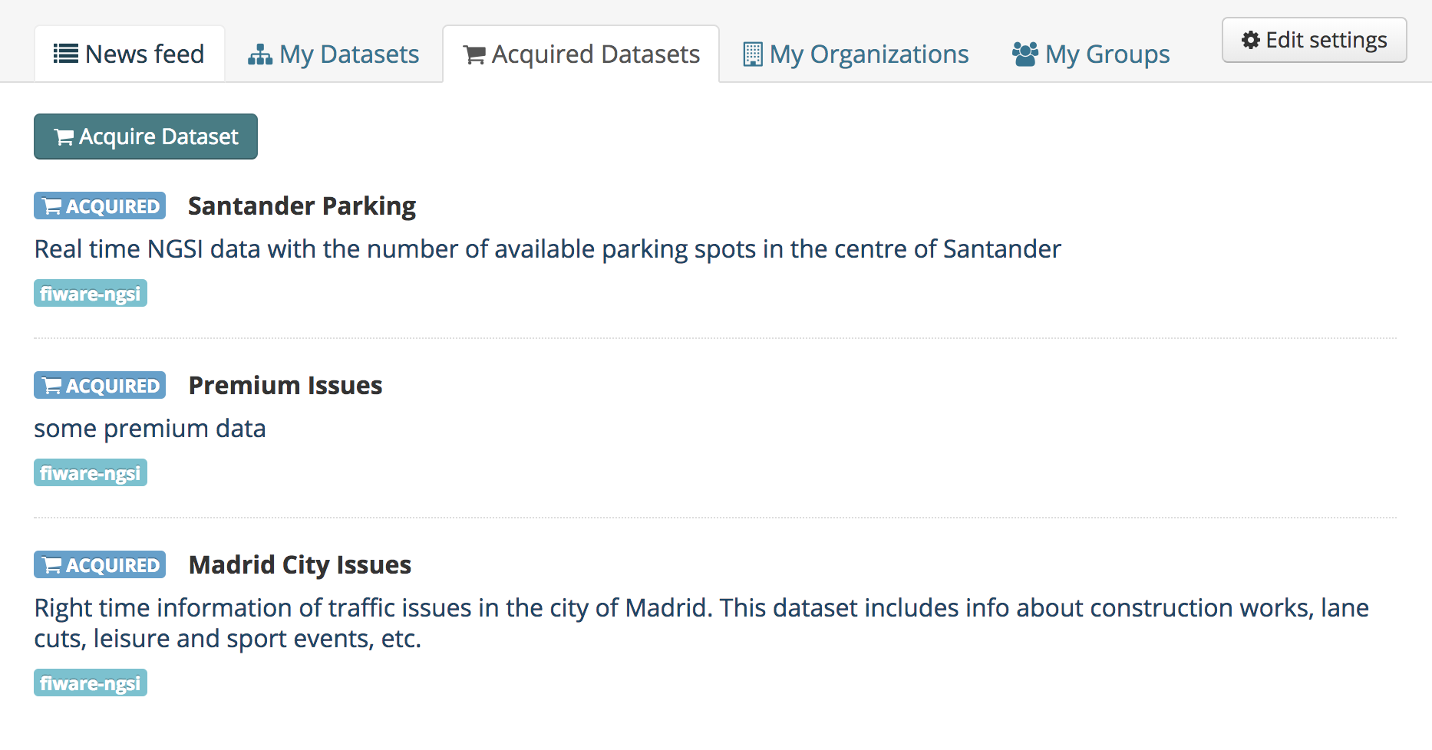1432x750 pixels.
Task: Open the My Organizations tab
Action: (856, 54)
